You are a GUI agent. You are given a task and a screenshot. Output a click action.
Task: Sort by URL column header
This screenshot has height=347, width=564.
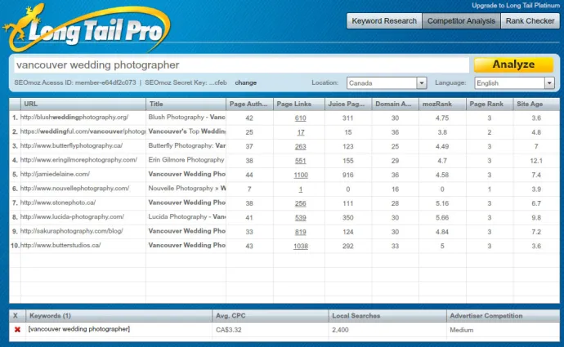83,104
